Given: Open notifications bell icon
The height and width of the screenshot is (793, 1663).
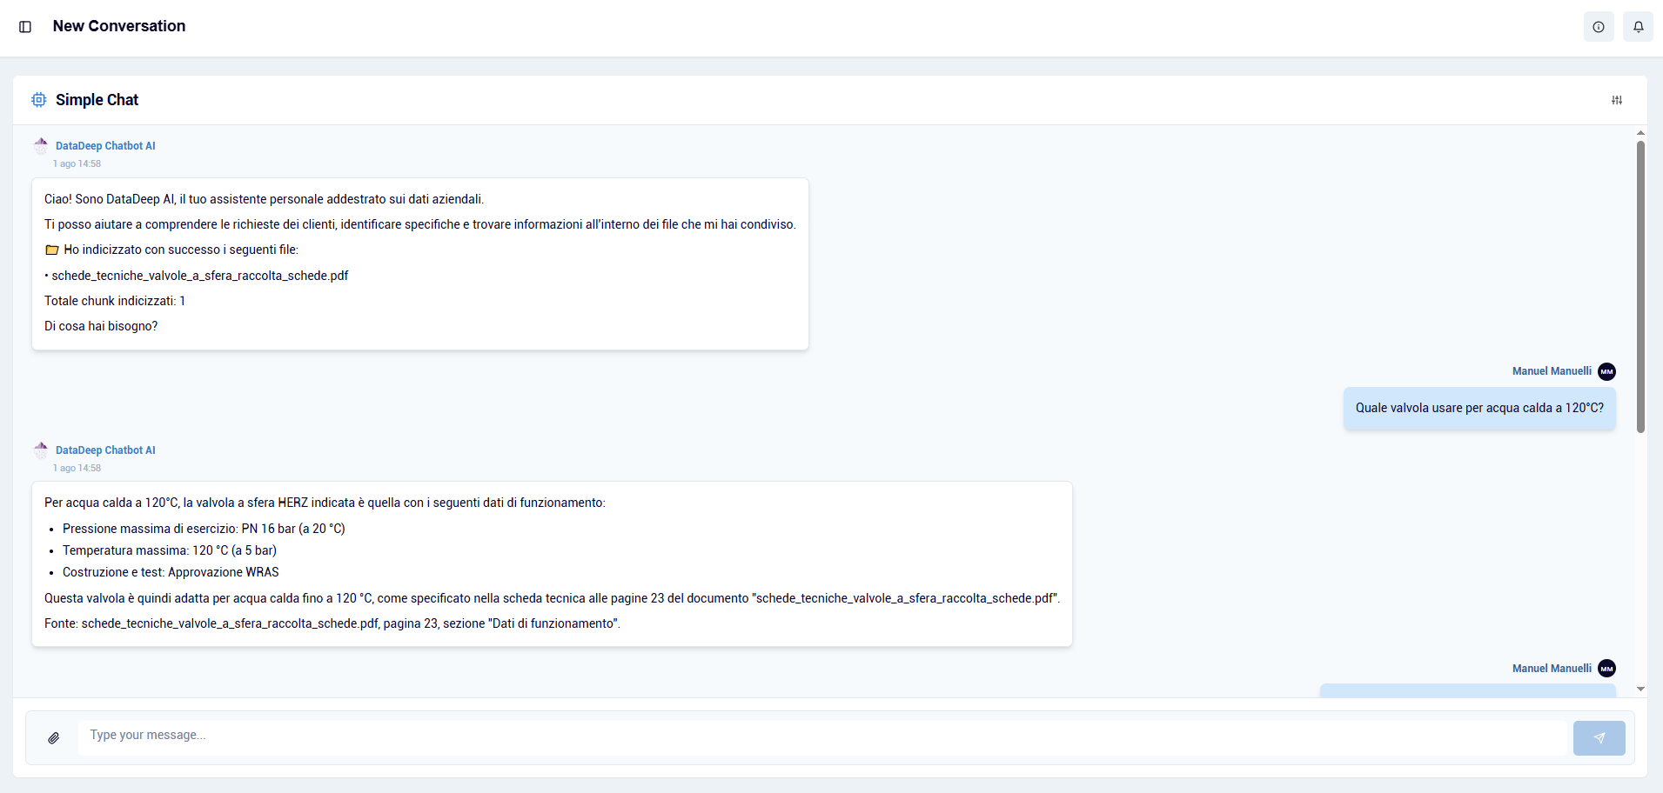Looking at the screenshot, I should click(1638, 27).
